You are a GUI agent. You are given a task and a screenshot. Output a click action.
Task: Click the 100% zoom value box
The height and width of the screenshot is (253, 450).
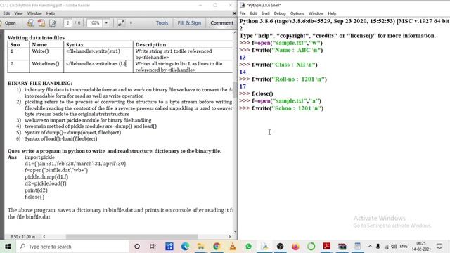click(x=95, y=23)
